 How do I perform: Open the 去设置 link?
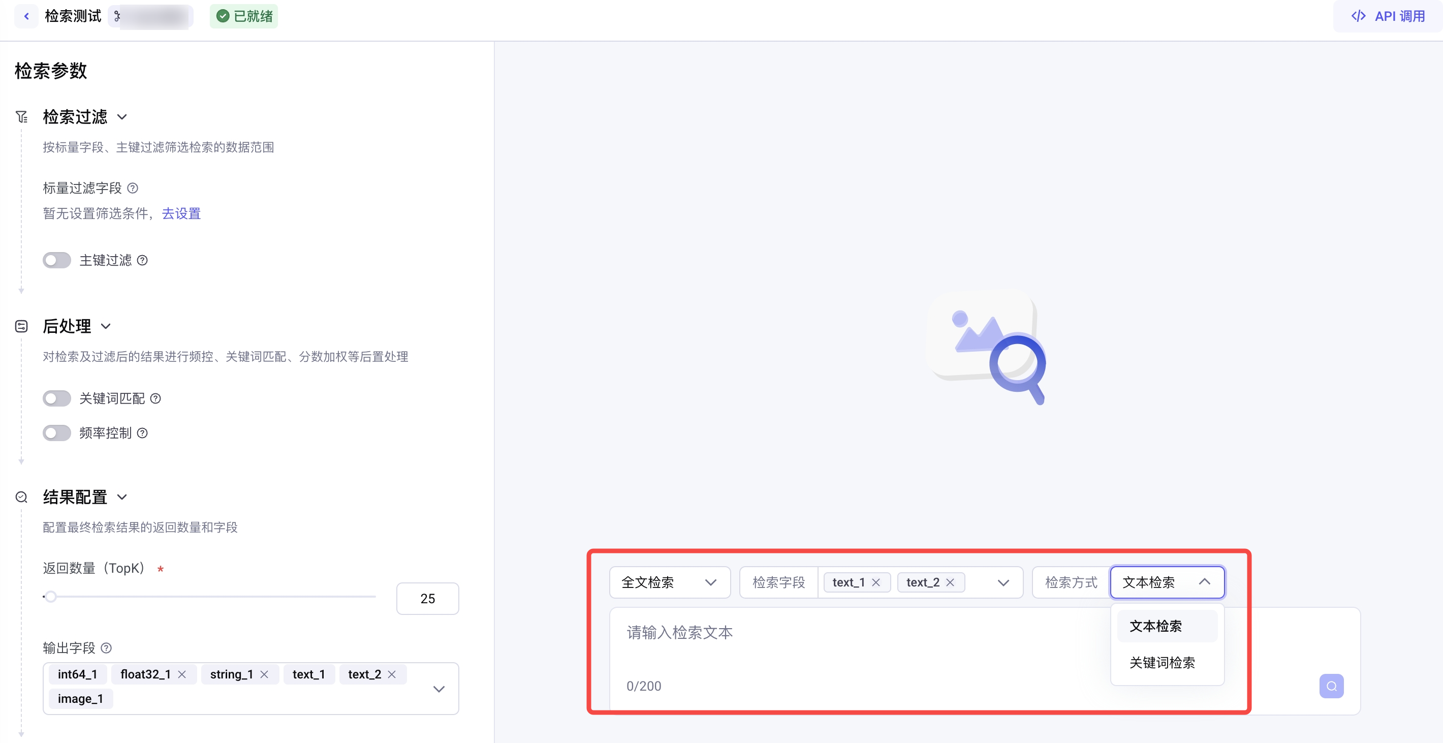click(x=181, y=213)
